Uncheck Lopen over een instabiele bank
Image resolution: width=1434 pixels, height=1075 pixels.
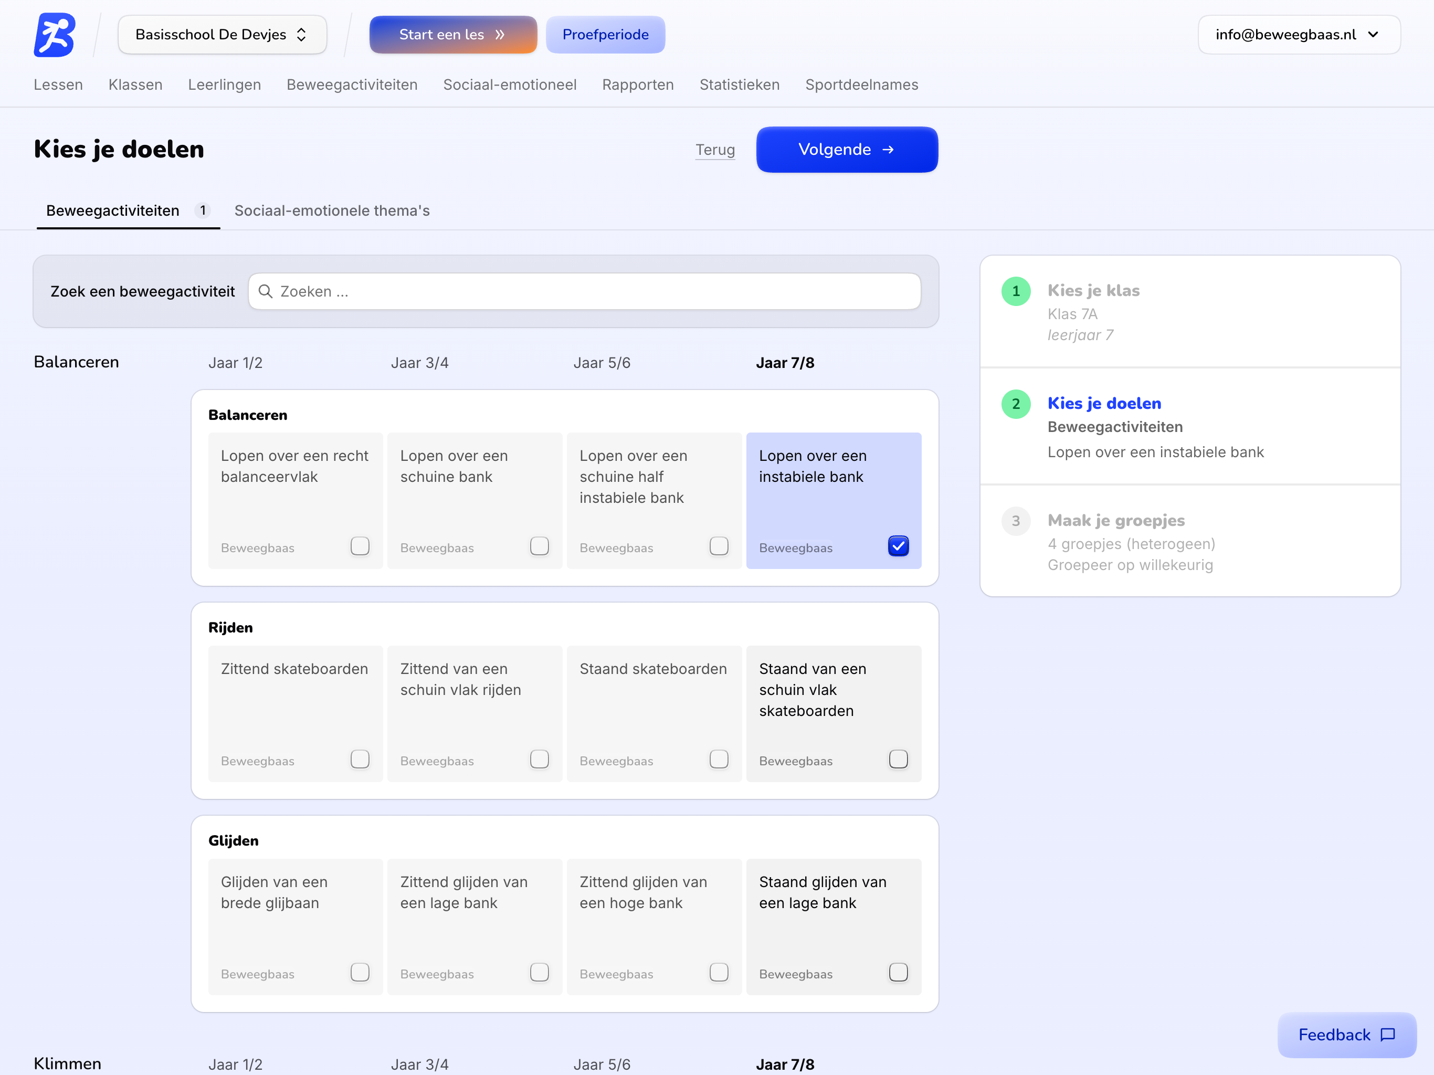898,546
